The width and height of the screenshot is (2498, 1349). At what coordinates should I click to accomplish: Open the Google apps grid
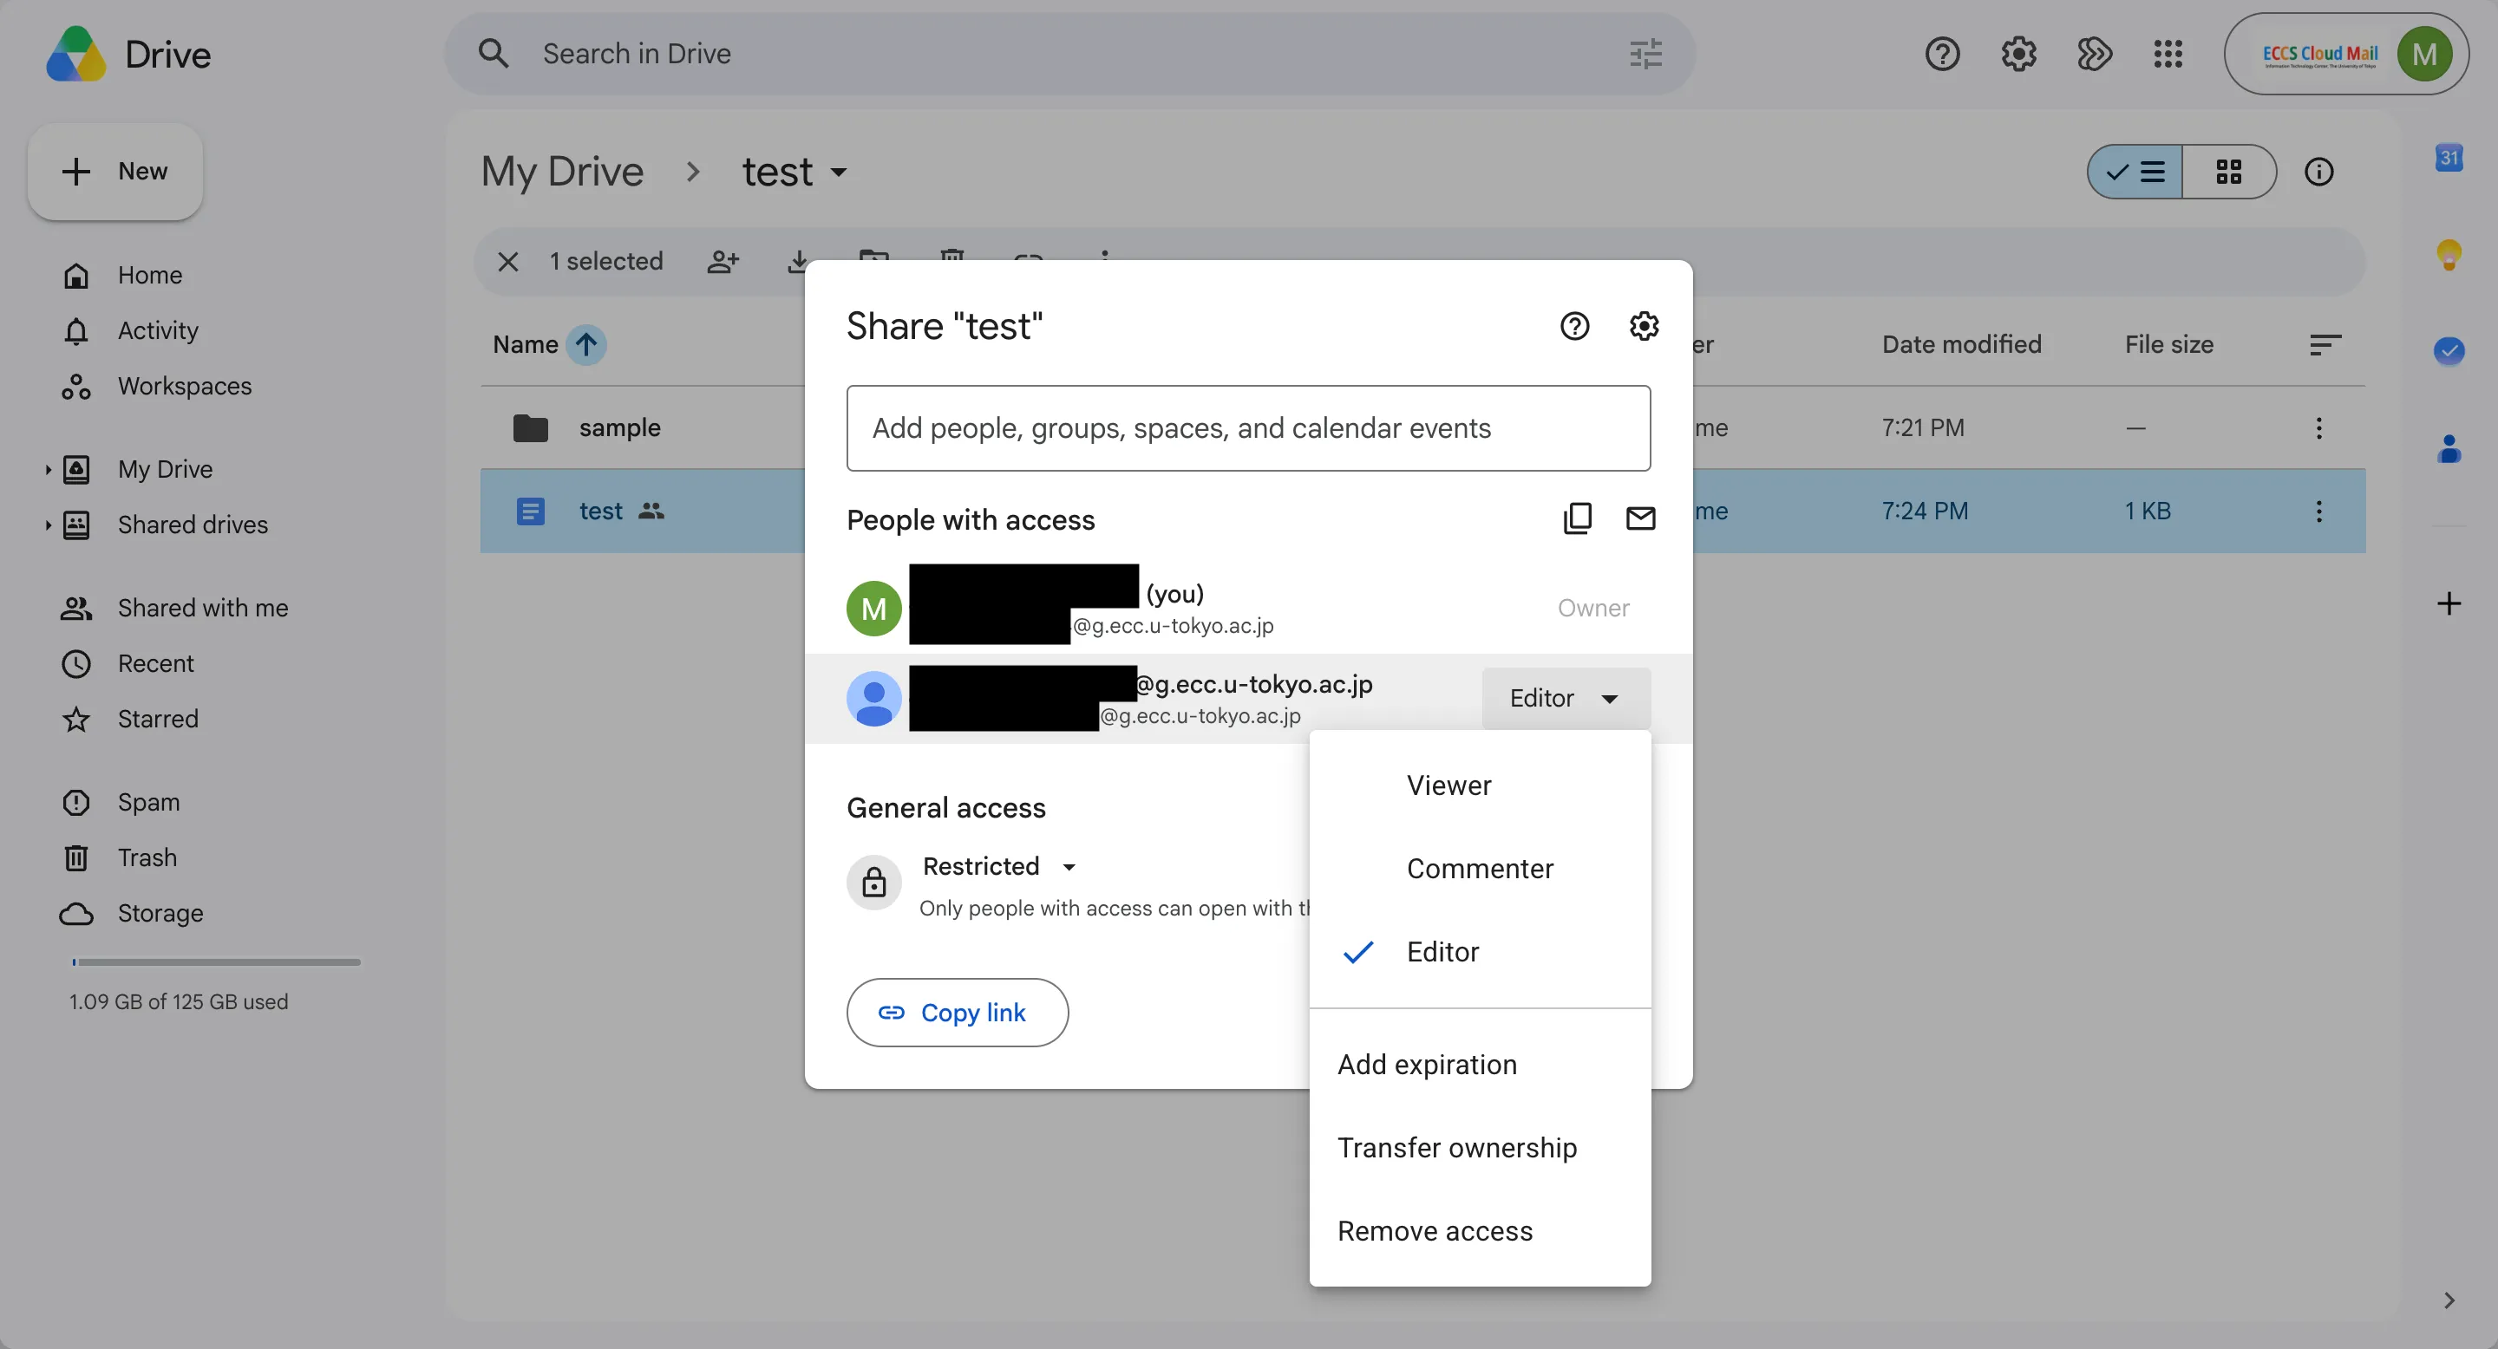(2168, 53)
